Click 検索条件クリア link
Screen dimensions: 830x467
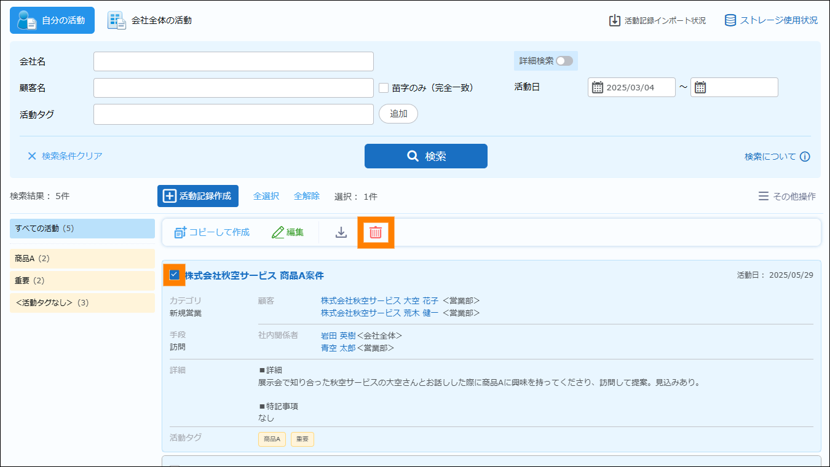pos(65,156)
